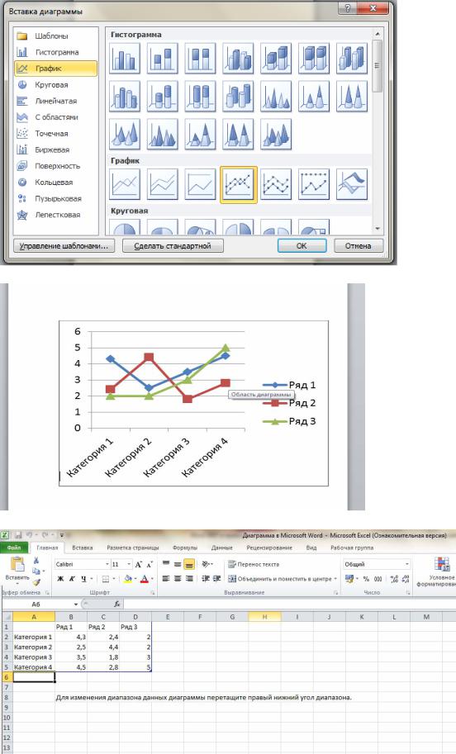
Task: Click the Управление шаблонами button
Action: coord(64,246)
